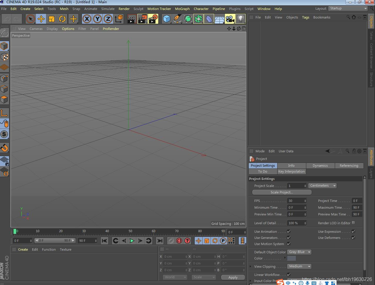Open the MoGraph menu
This screenshot has width=375, height=285.
point(182,9)
